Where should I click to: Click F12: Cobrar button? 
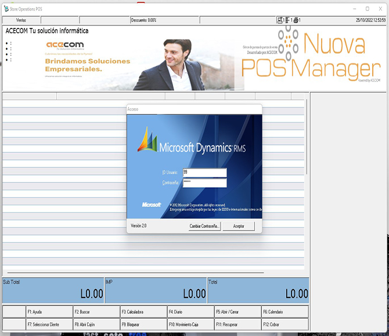(x=285, y=324)
